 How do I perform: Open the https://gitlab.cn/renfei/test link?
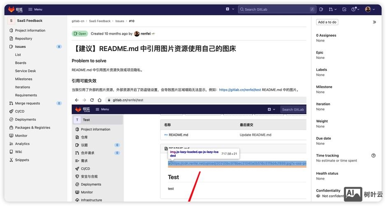240,90
